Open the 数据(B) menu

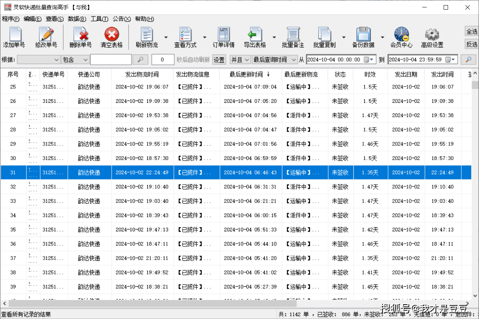[77, 19]
